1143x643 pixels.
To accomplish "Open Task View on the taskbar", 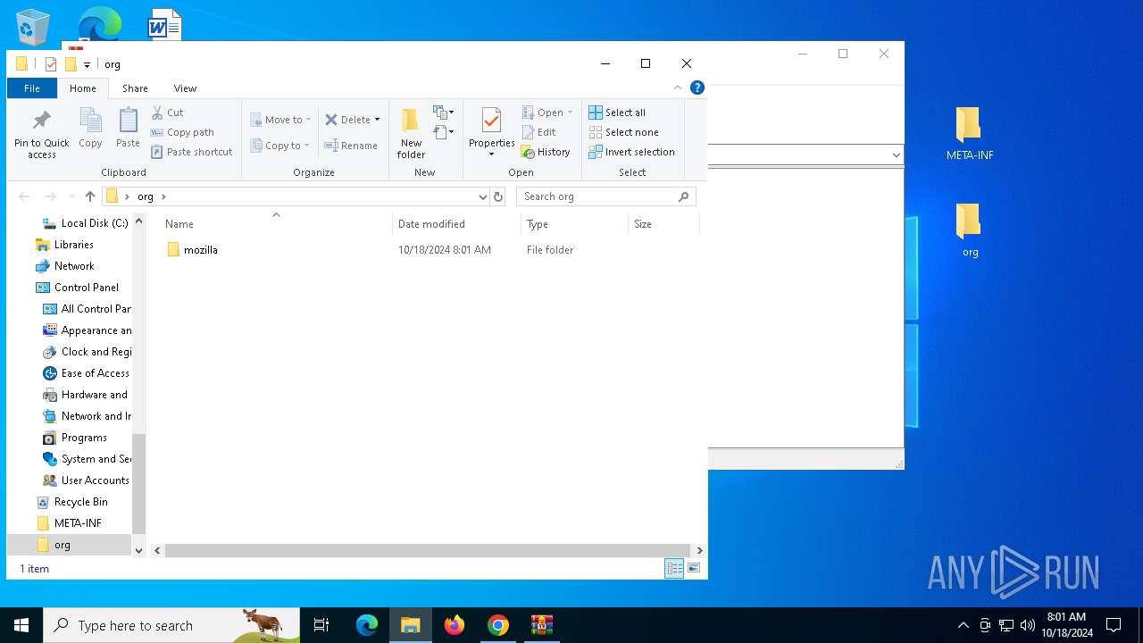I will tap(321, 625).
